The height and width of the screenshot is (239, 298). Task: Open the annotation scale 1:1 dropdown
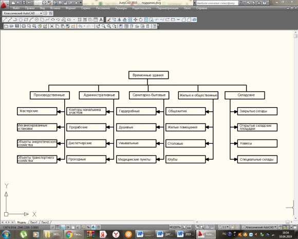click(x=224, y=227)
